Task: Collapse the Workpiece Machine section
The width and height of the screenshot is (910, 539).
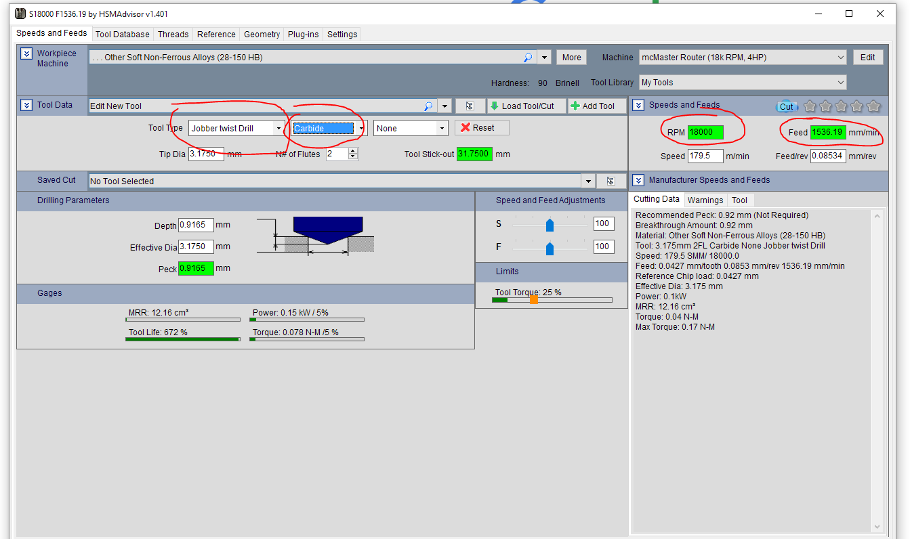Action: click(x=26, y=53)
